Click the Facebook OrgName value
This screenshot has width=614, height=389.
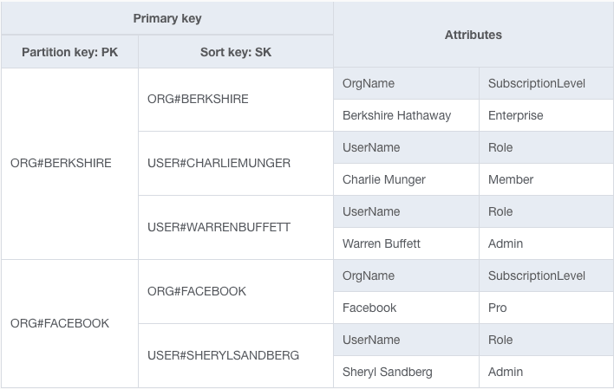pos(369,308)
